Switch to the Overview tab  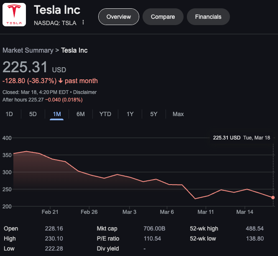119,17
